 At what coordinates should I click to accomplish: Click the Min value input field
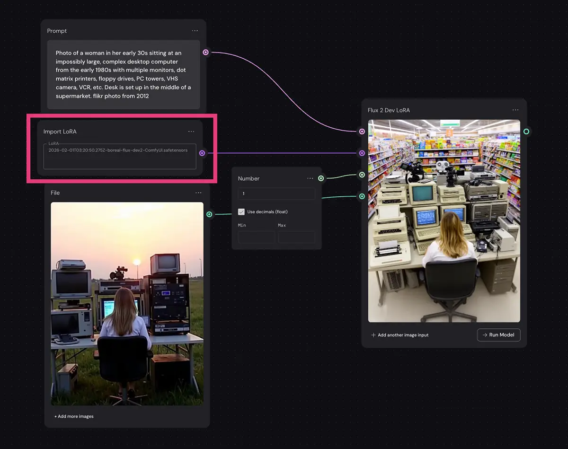click(x=256, y=237)
